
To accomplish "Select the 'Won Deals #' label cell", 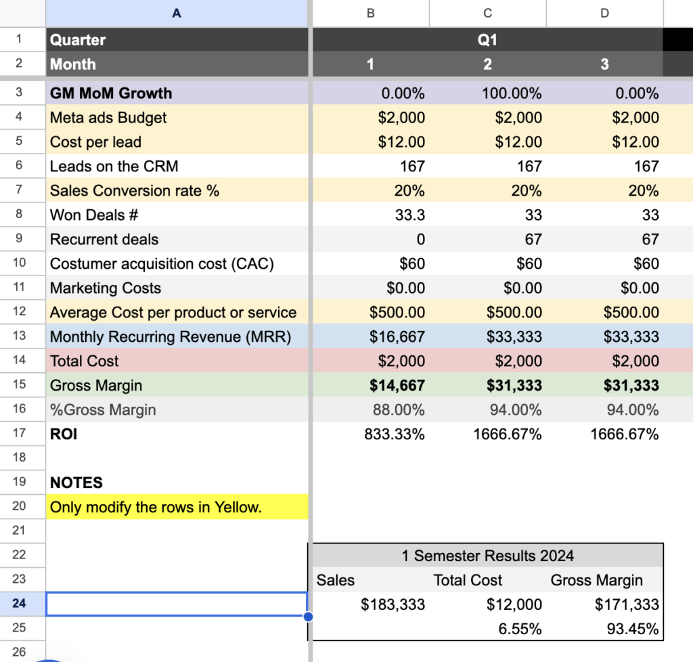I will point(177,215).
